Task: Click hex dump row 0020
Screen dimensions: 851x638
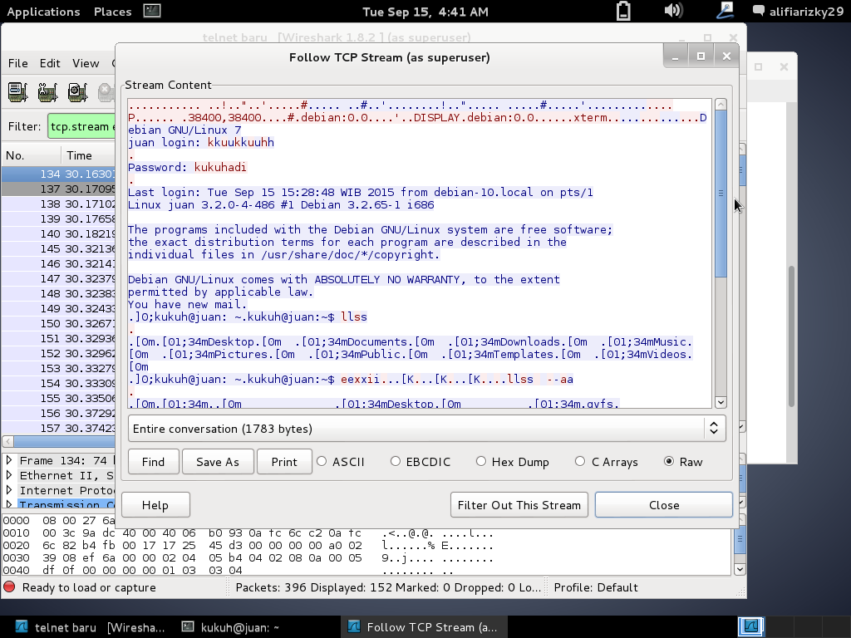Action: coord(248,545)
